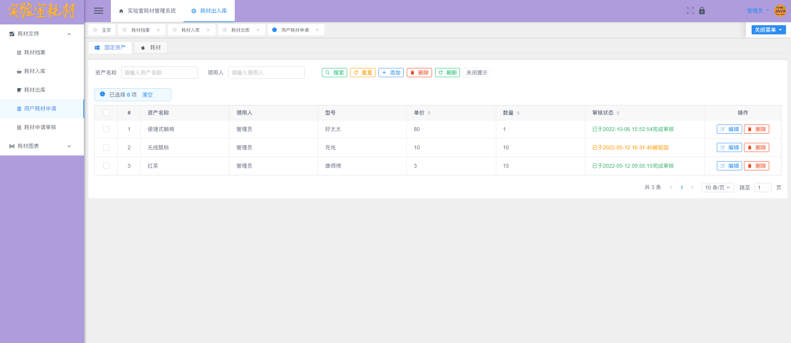
Task: Open 耗材档案 in the sidebar
Action: pos(42,52)
